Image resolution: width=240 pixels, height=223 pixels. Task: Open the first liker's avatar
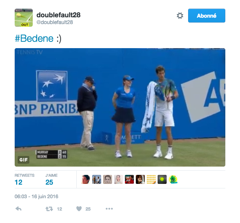[85, 179]
